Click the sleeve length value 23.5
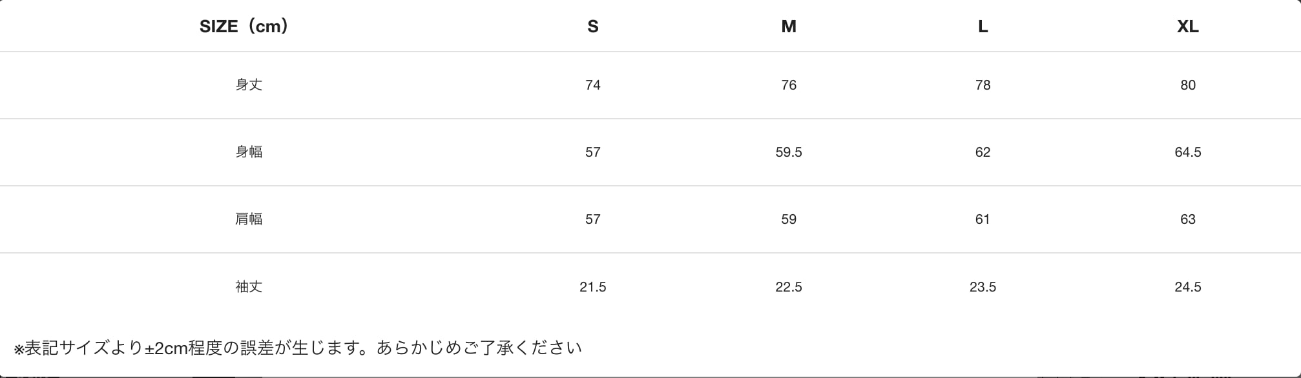1301x378 pixels. tap(983, 287)
